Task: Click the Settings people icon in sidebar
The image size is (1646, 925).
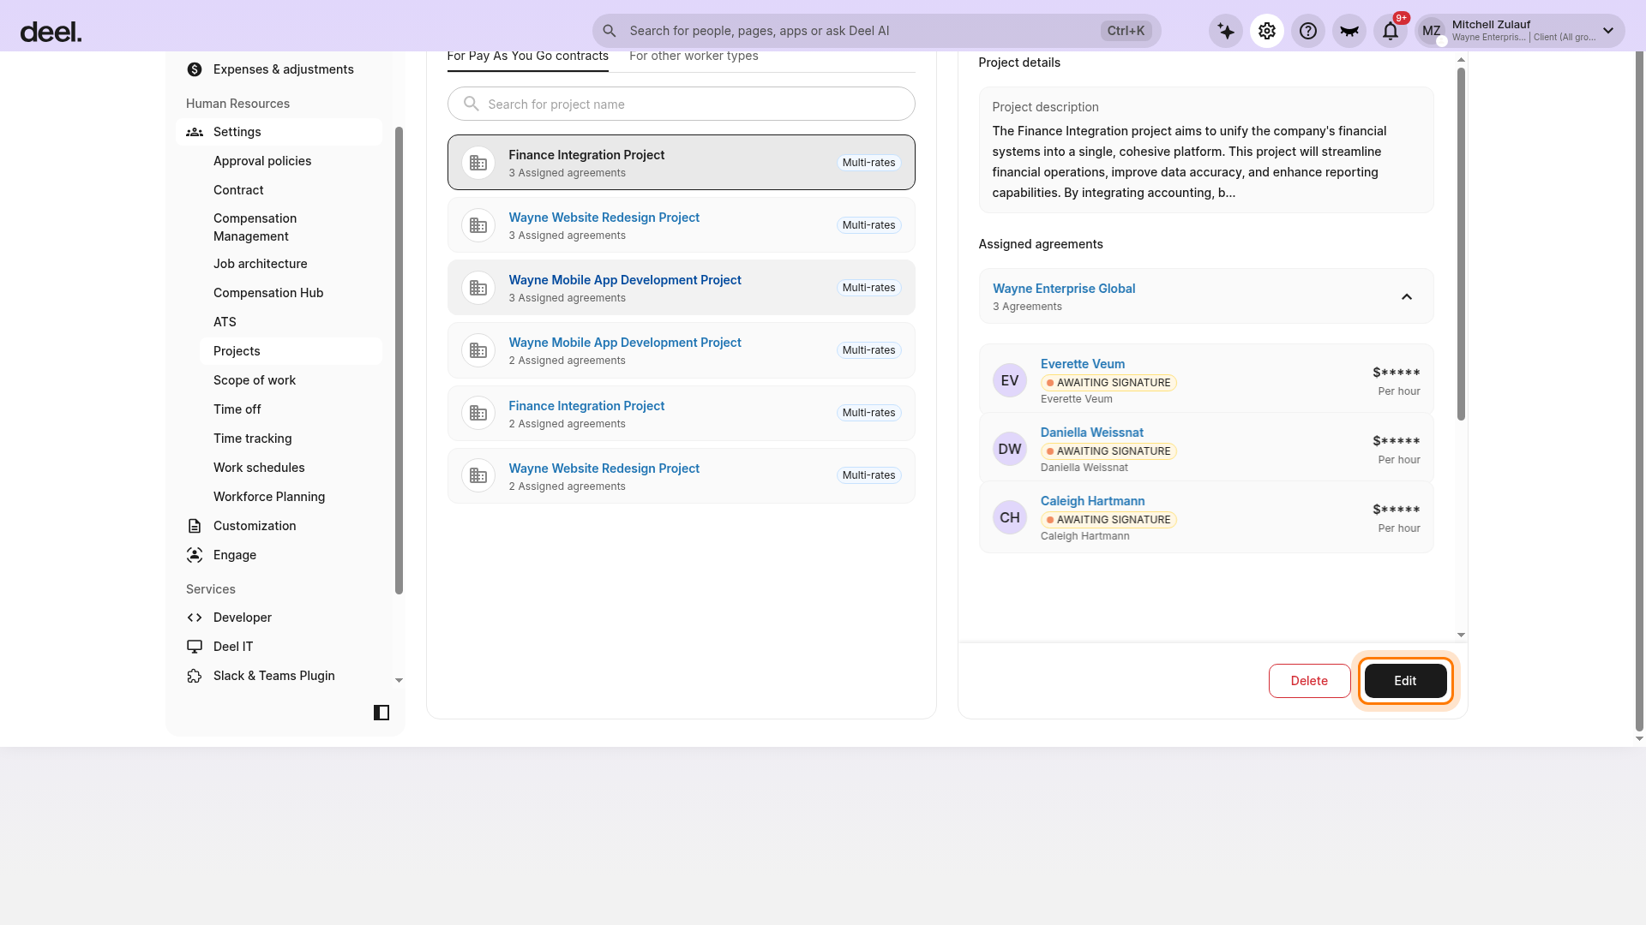Action: [195, 132]
